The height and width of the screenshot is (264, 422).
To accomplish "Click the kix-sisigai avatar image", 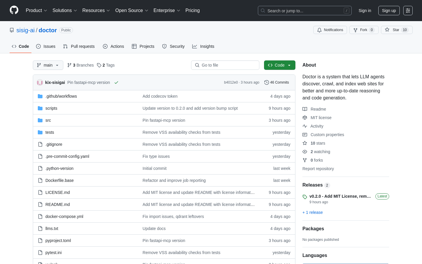I will [x=40, y=82].
